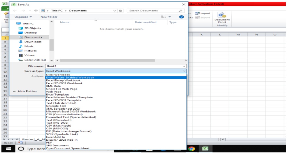Viewport: 287px width, 153px height.
Task: Open Document Panel in Excel ribbon
Action: click(x=222, y=17)
